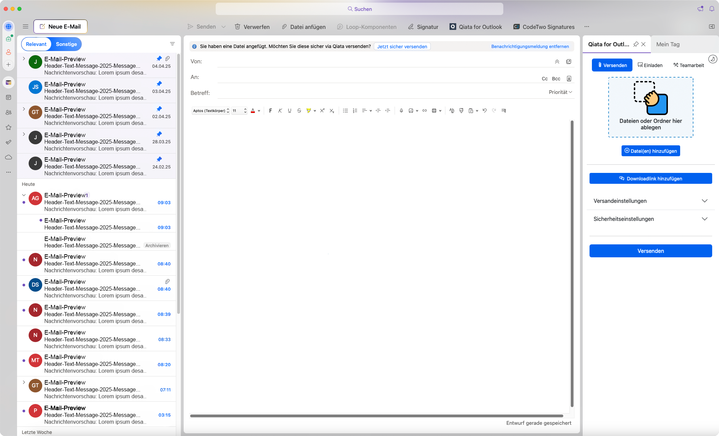Insert a hyperlink using the link icon
719x436 pixels.
tap(424, 111)
